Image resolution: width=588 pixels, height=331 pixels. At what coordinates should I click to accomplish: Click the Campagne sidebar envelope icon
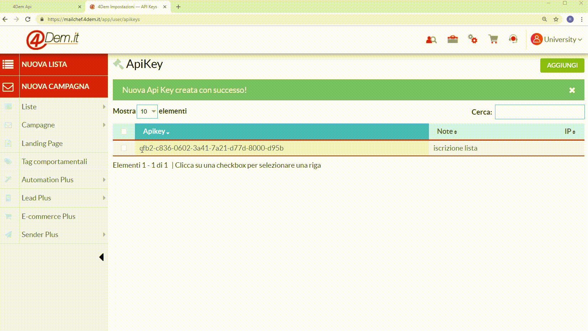click(x=8, y=125)
